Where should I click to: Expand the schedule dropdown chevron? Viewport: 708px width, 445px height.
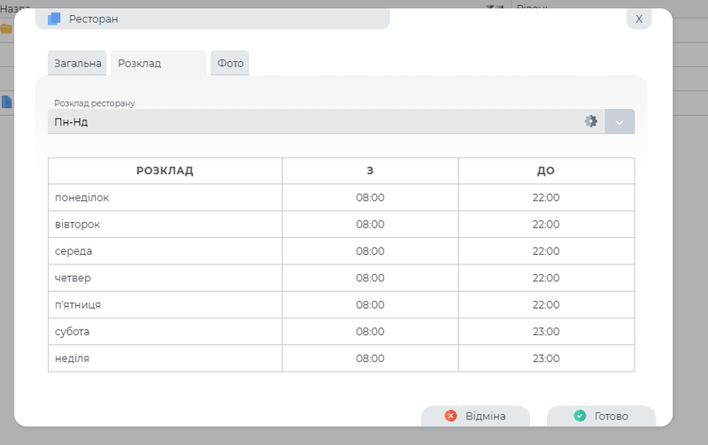pos(619,122)
